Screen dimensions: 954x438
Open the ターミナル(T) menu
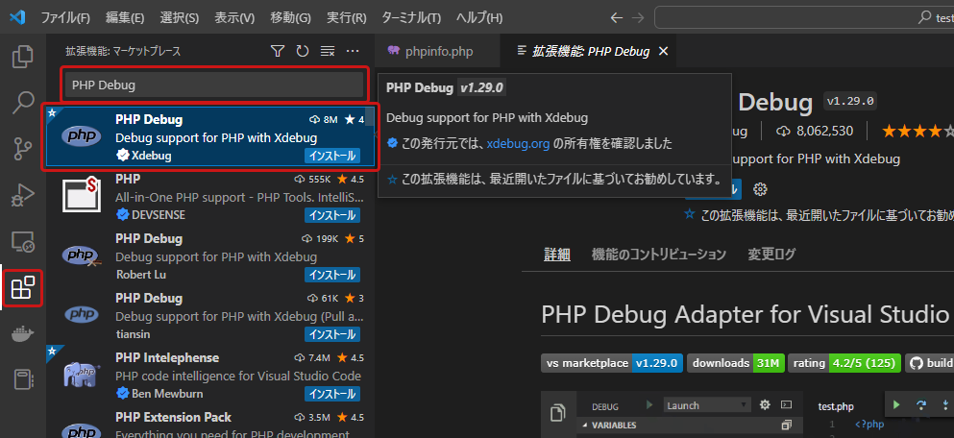410,17
